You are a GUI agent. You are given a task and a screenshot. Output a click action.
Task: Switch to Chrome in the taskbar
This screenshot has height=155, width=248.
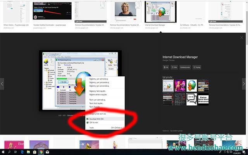41,152
